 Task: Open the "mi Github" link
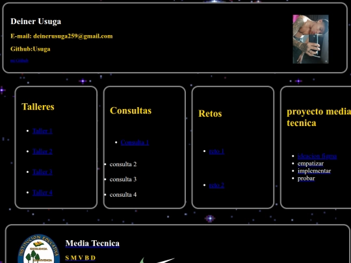(19, 60)
